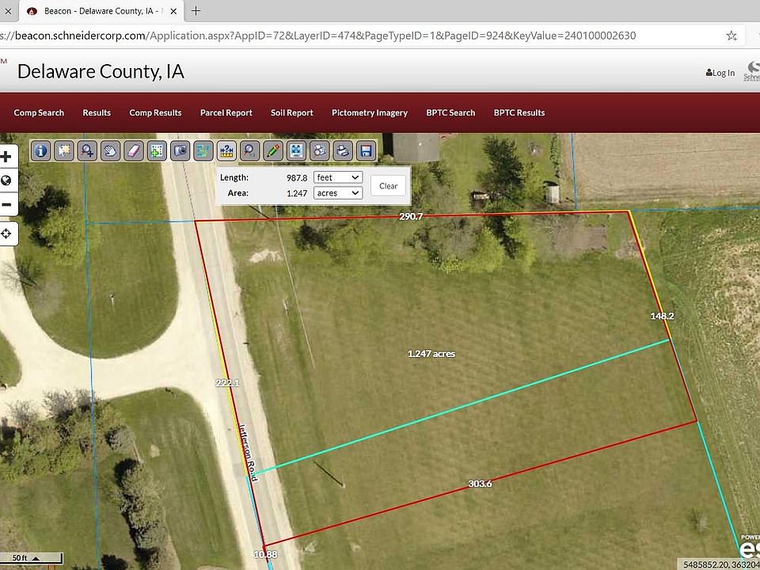Select the Identify info tool
Image resolution: width=760 pixels, height=570 pixels.
point(40,150)
